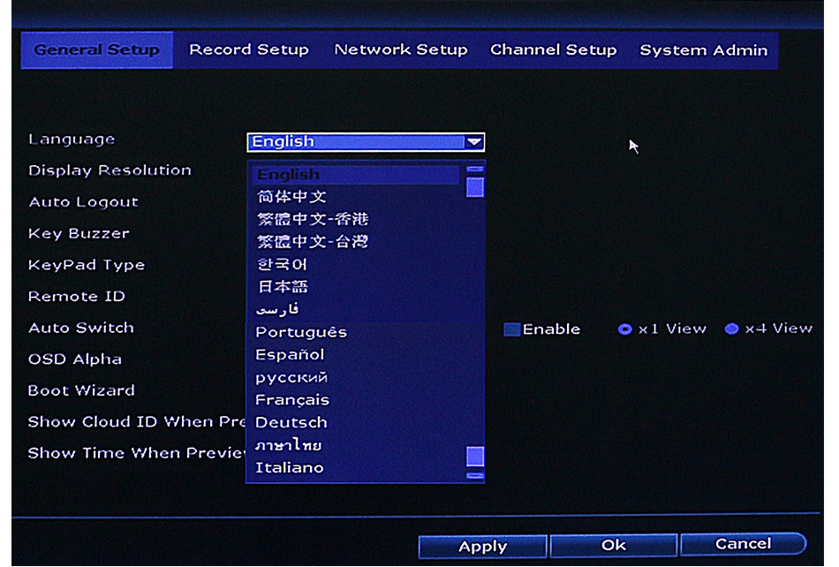The width and height of the screenshot is (839, 567).
Task: Switch to Record Setup tab
Action: tap(249, 49)
